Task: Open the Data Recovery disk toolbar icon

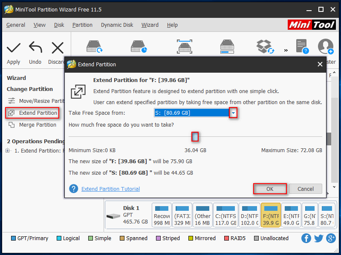Action: coord(94,46)
